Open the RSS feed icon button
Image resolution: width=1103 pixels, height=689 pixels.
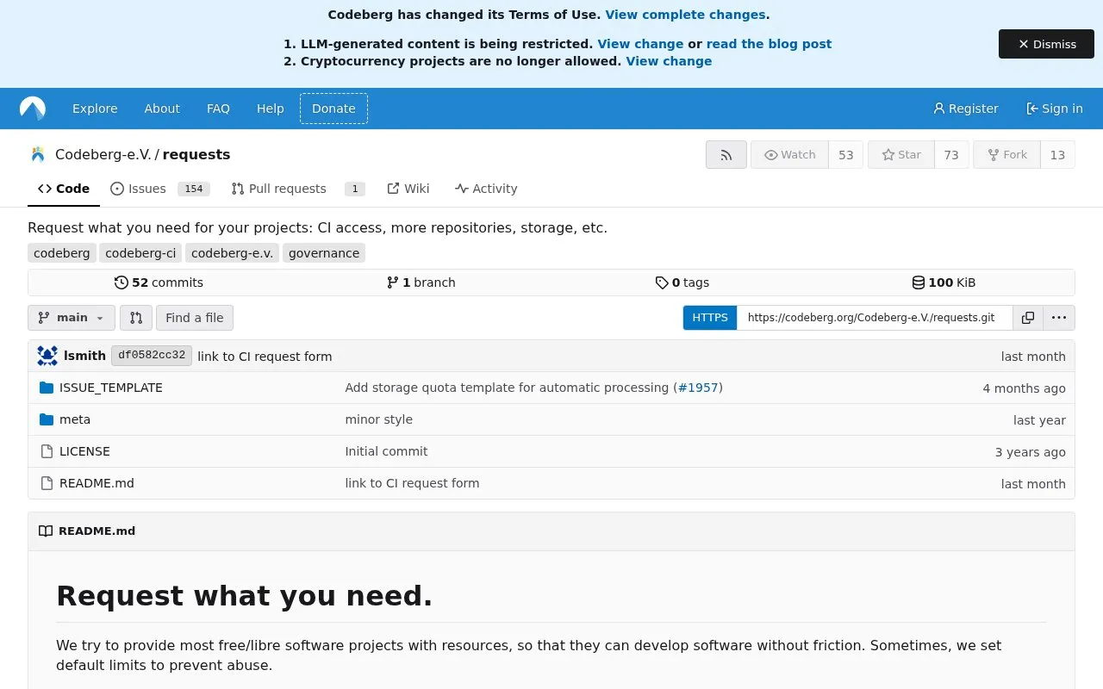click(726, 155)
